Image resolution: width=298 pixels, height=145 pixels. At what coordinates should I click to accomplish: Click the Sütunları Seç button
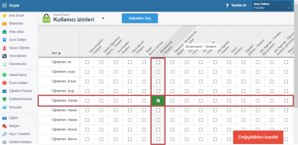click(140, 18)
